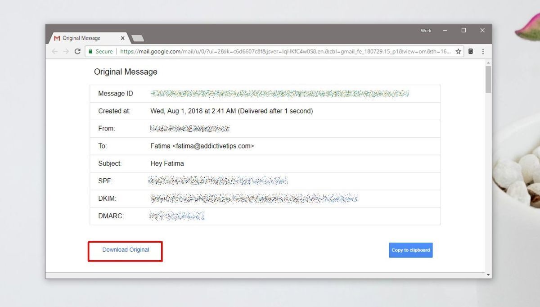Click scrollbar up arrow

488,62
